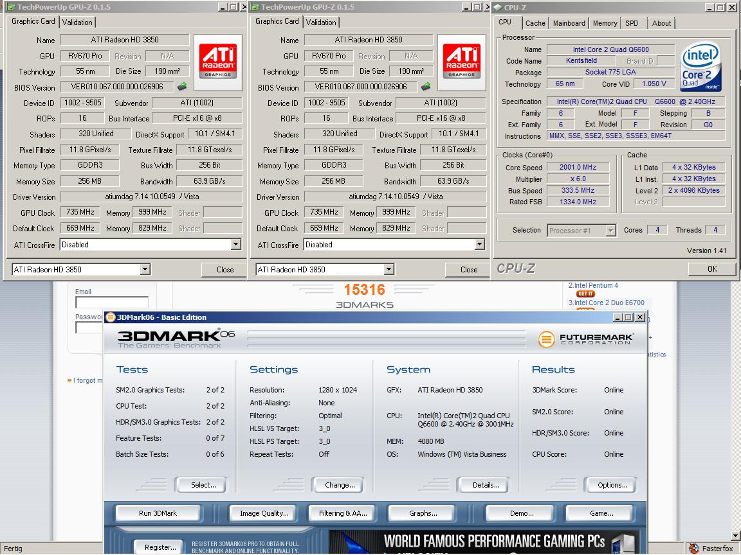
Task: Focus the Email input field on webpage
Action: pyautogui.click(x=112, y=302)
